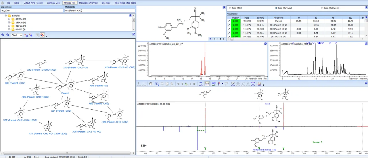Viewport: 368px width, 158px height.
Task: Select Area (% Parent) radio button
Action: click(322, 8)
